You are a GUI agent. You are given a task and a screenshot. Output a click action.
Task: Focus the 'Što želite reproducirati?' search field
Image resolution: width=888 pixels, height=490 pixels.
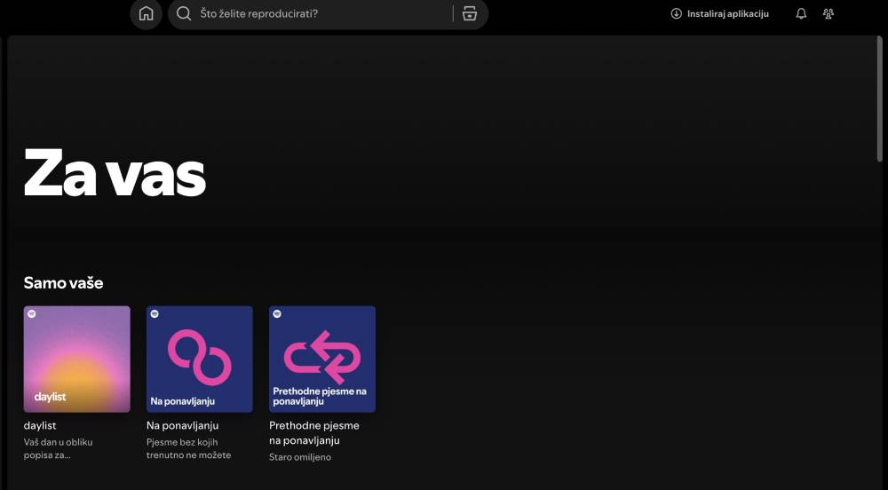pyautogui.click(x=328, y=13)
